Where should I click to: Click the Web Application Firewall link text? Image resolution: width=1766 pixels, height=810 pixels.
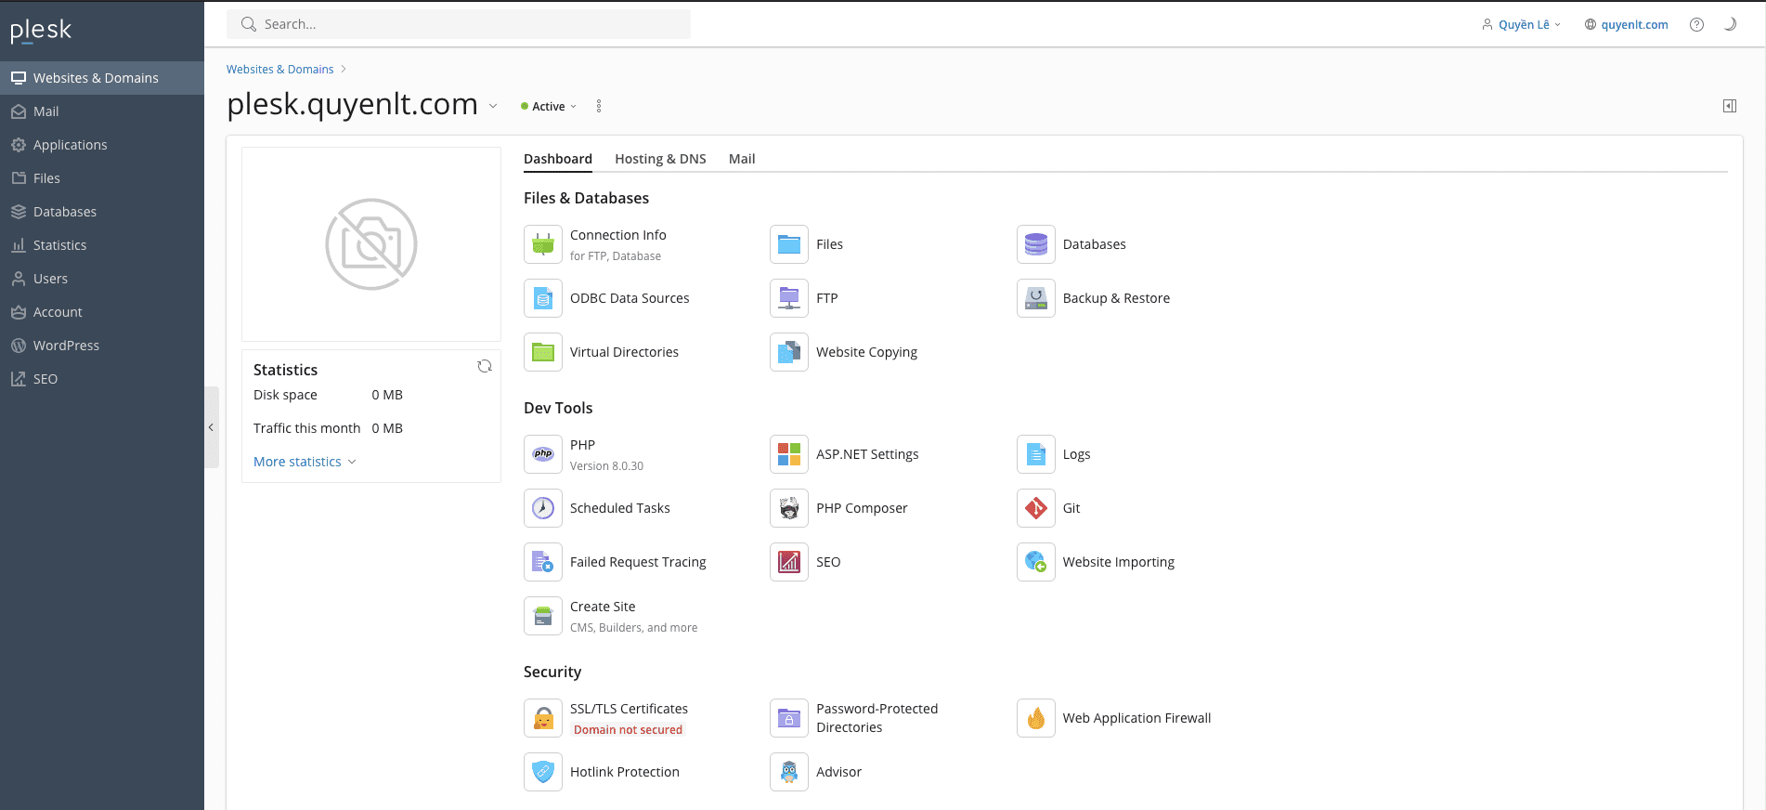click(1136, 718)
